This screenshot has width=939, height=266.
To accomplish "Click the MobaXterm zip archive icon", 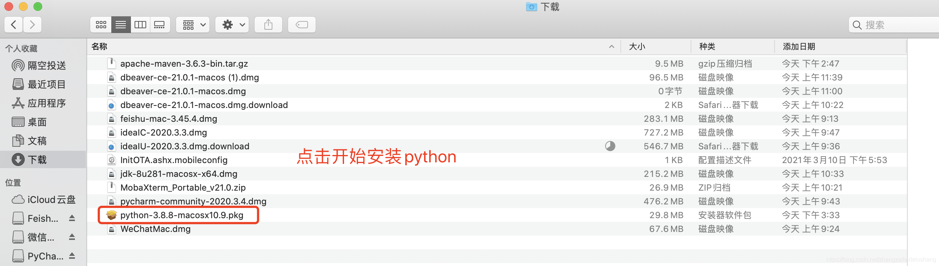I will click(x=112, y=187).
